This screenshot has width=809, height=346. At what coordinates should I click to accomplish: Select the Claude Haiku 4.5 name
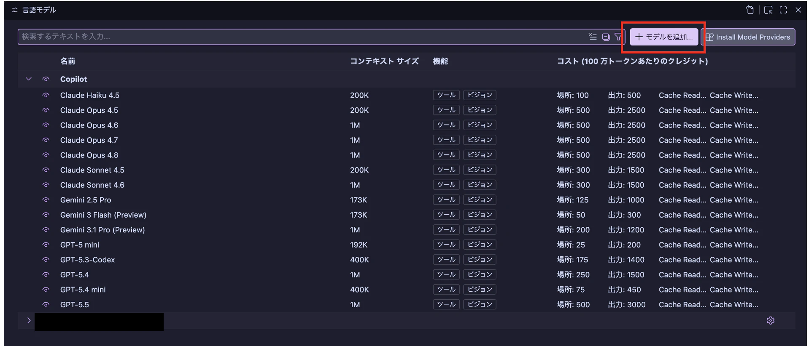pos(90,95)
